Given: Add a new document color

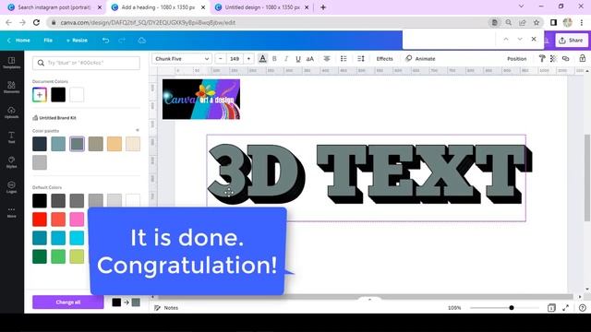Looking at the screenshot, I should pos(40,95).
